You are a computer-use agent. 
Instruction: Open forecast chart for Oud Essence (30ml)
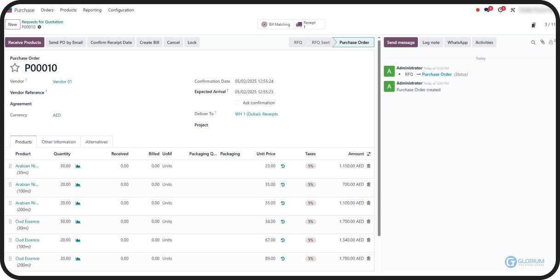tap(78, 222)
